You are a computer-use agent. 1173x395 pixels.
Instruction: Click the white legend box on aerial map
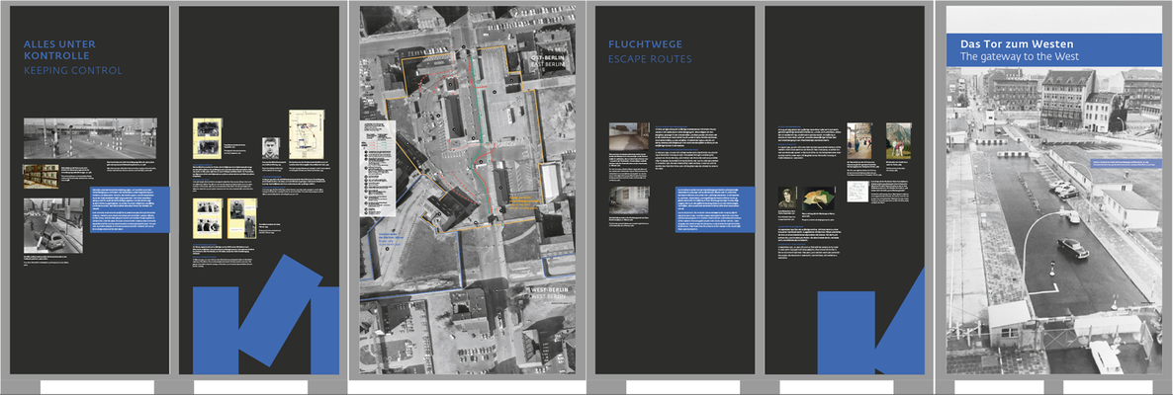coord(378,167)
